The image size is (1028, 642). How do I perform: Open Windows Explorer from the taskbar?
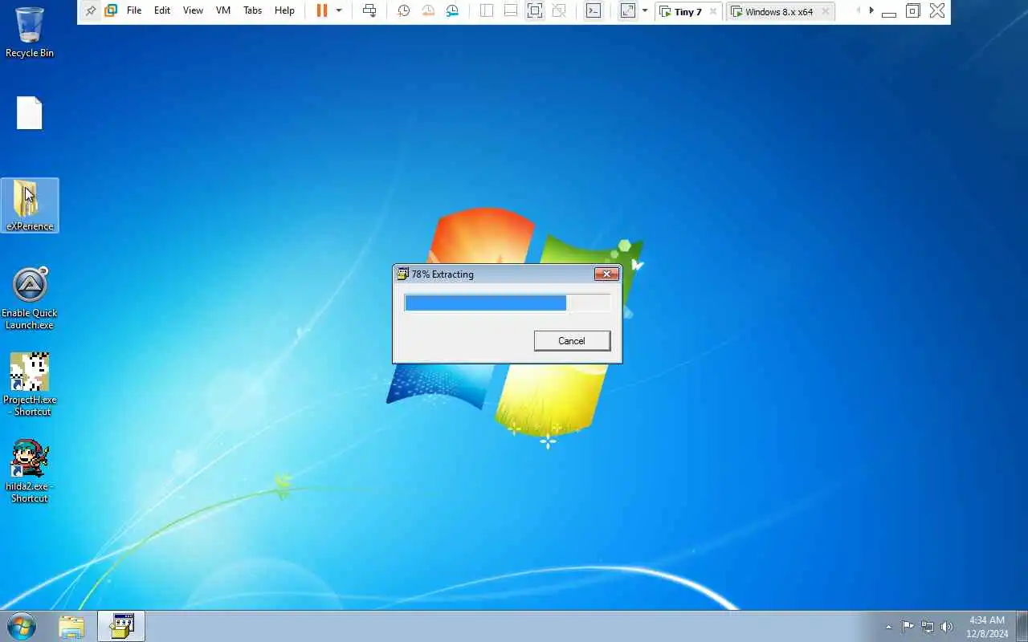pyautogui.click(x=71, y=627)
